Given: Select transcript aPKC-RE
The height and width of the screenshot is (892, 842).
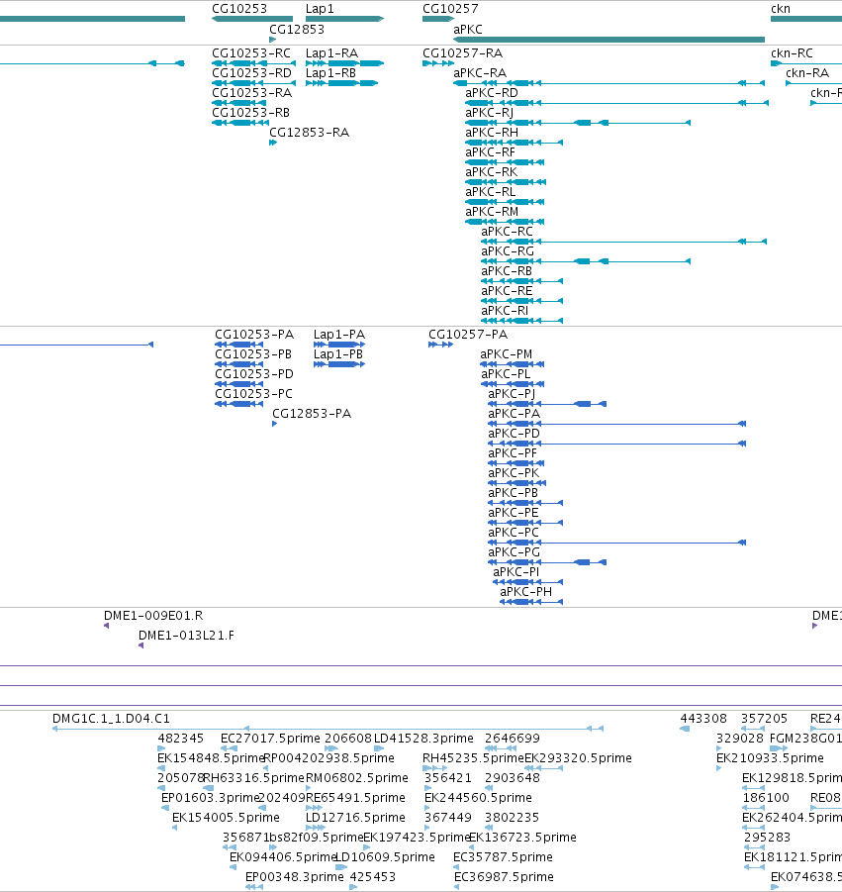Looking at the screenshot, I should (x=507, y=291).
